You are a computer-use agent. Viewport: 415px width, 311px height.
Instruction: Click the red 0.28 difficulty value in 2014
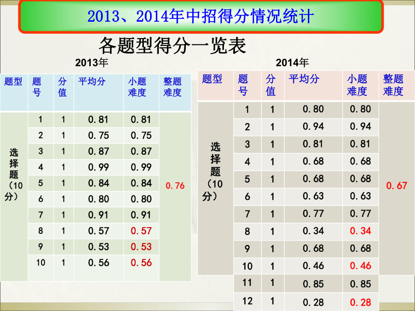[x=360, y=302]
